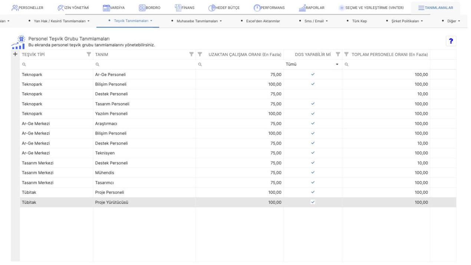Click the filter icon for TANIM column
The image size is (471, 265).
[x=191, y=55]
